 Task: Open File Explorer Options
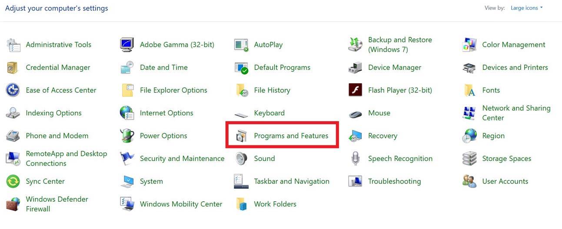(x=173, y=90)
